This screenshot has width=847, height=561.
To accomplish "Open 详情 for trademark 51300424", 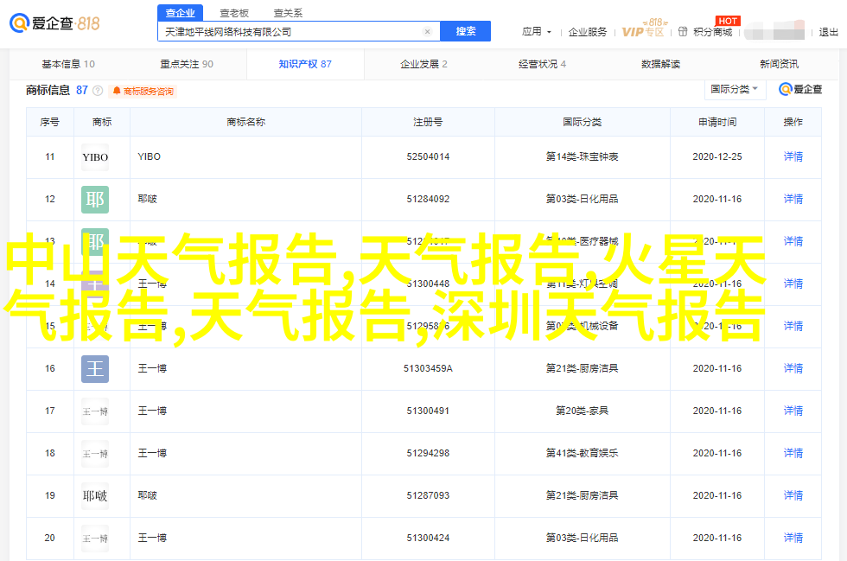I will [x=793, y=538].
